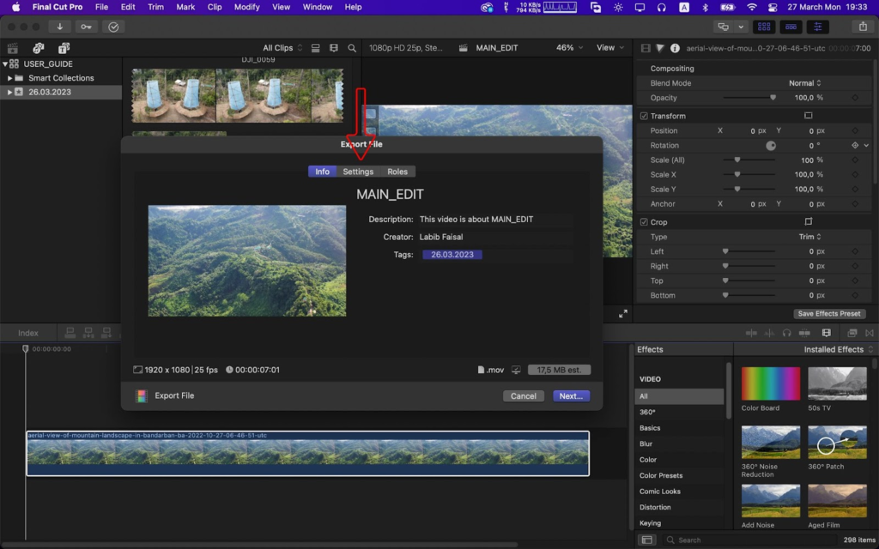Switch to Roles tab in Export dialog
Screen dimensions: 879x549
pos(397,172)
